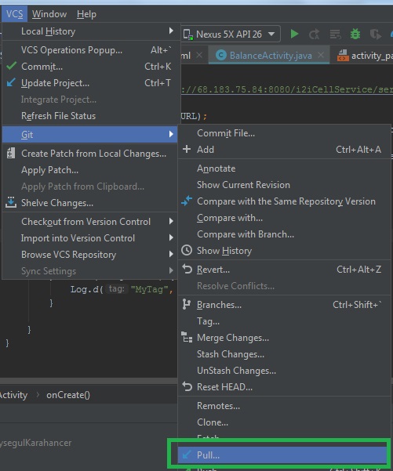Click the lines icon before the Debug bug
The width and height of the screenshot is (393, 471).
pos(335,34)
